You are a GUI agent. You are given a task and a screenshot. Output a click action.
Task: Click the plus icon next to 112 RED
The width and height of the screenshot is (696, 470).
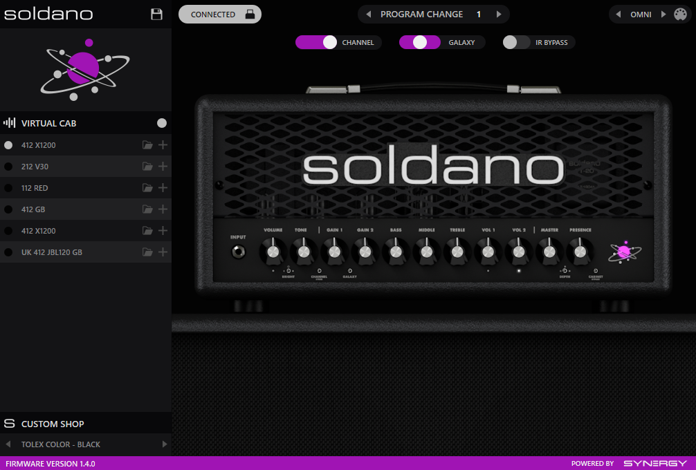coord(163,187)
